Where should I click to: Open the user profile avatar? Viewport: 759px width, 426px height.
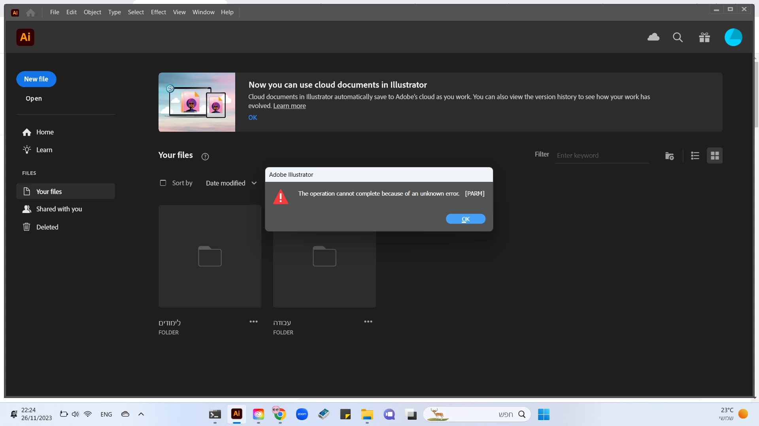point(733,37)
